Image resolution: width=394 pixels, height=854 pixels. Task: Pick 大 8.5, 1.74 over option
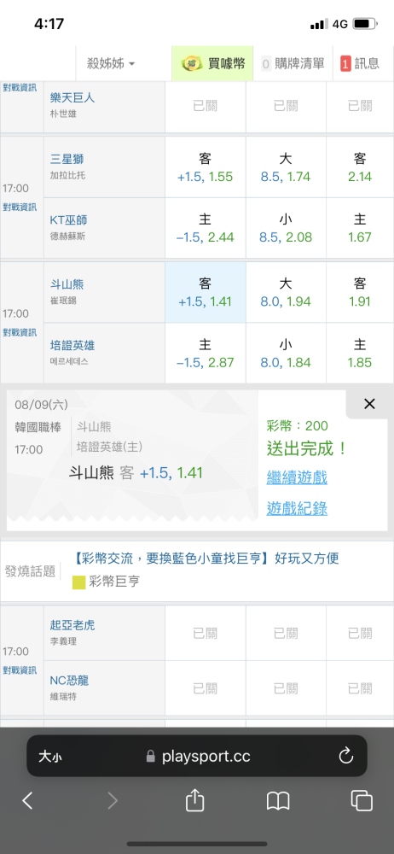click(x=286, y=167)
